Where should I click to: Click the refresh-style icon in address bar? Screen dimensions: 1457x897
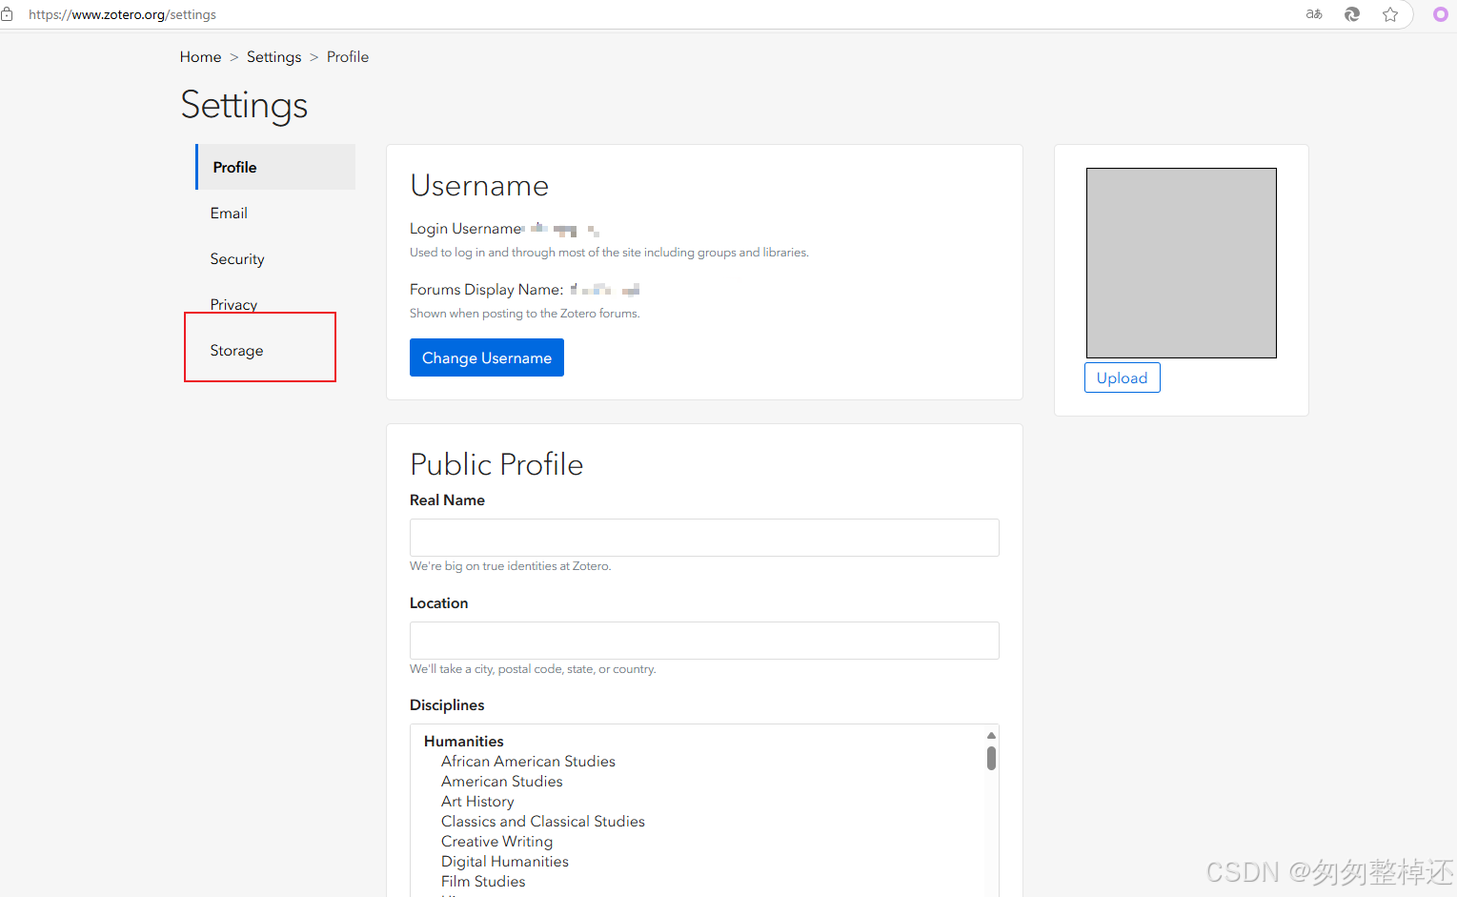pyautogui.click(x=1352, y=14)
